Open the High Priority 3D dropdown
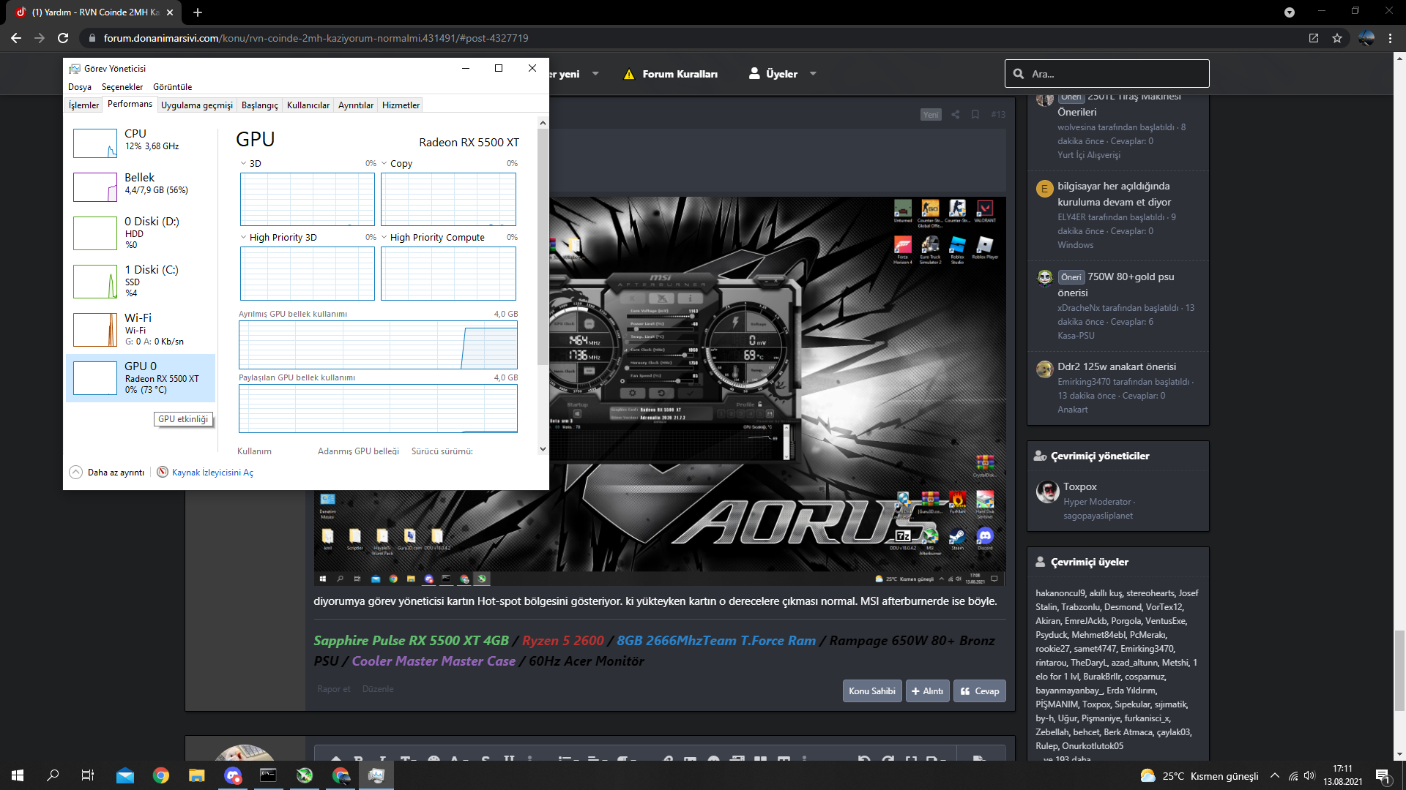 [244, 237]
